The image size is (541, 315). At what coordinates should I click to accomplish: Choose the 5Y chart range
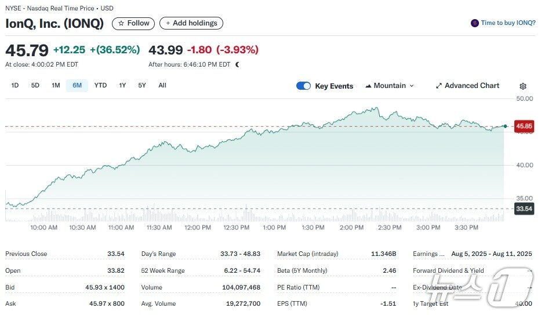[x=142, y=86]
